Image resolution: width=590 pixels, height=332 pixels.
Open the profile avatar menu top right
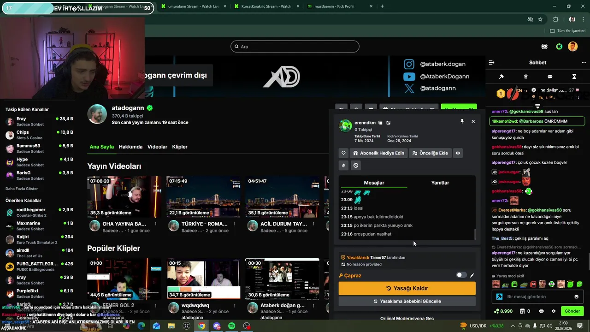tap(572, 47)
